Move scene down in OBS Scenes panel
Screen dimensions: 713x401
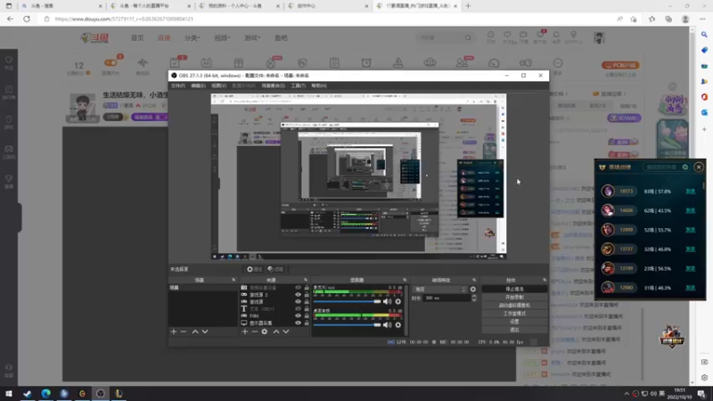205,331
